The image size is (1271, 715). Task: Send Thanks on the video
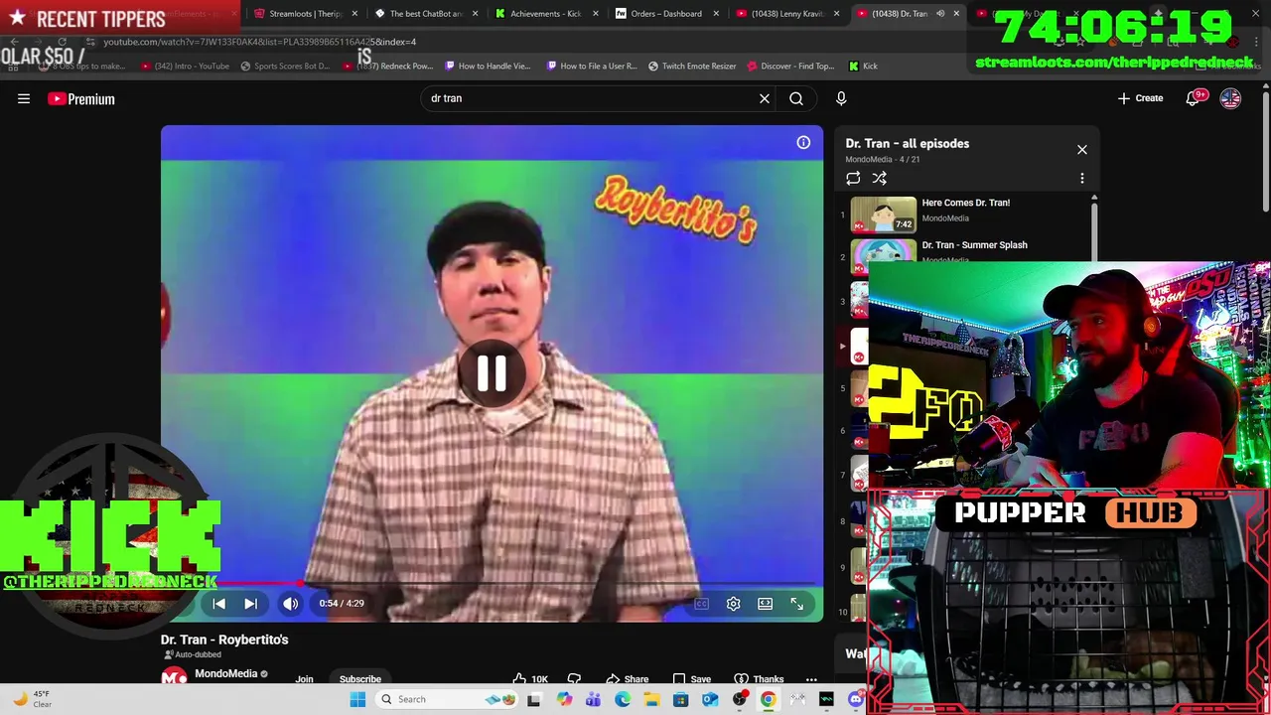[x=760, y=679]
